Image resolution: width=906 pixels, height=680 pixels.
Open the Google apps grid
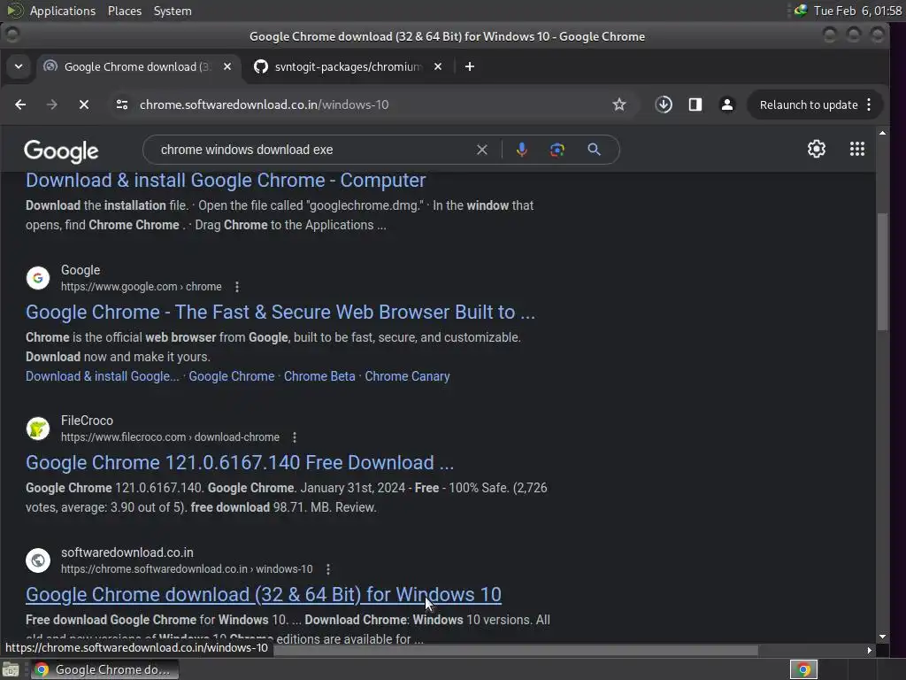coord(857,149)
